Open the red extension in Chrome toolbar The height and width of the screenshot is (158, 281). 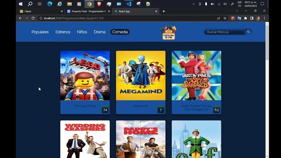[x=233, y=18]
